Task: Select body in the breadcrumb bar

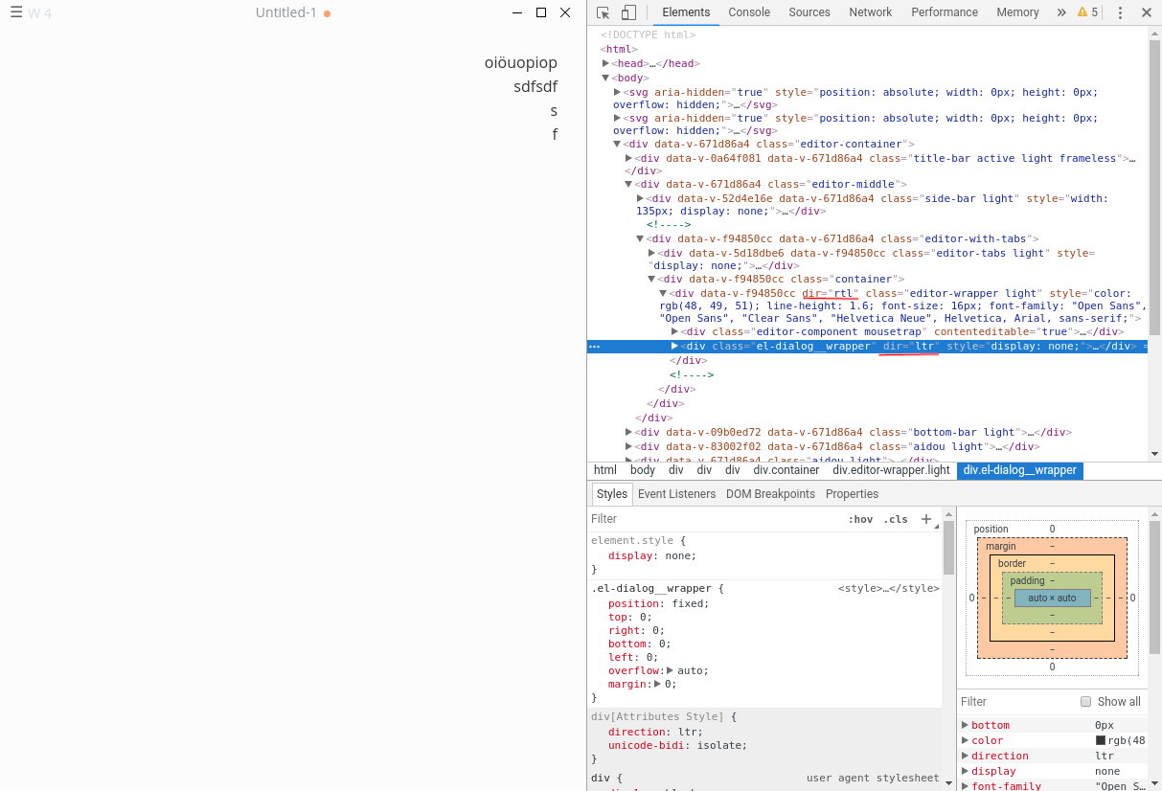Action: click(643, 470)
